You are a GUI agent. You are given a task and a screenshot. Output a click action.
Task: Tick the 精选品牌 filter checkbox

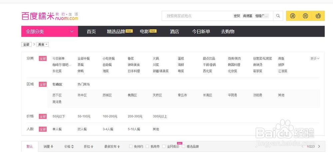point(183,146)
